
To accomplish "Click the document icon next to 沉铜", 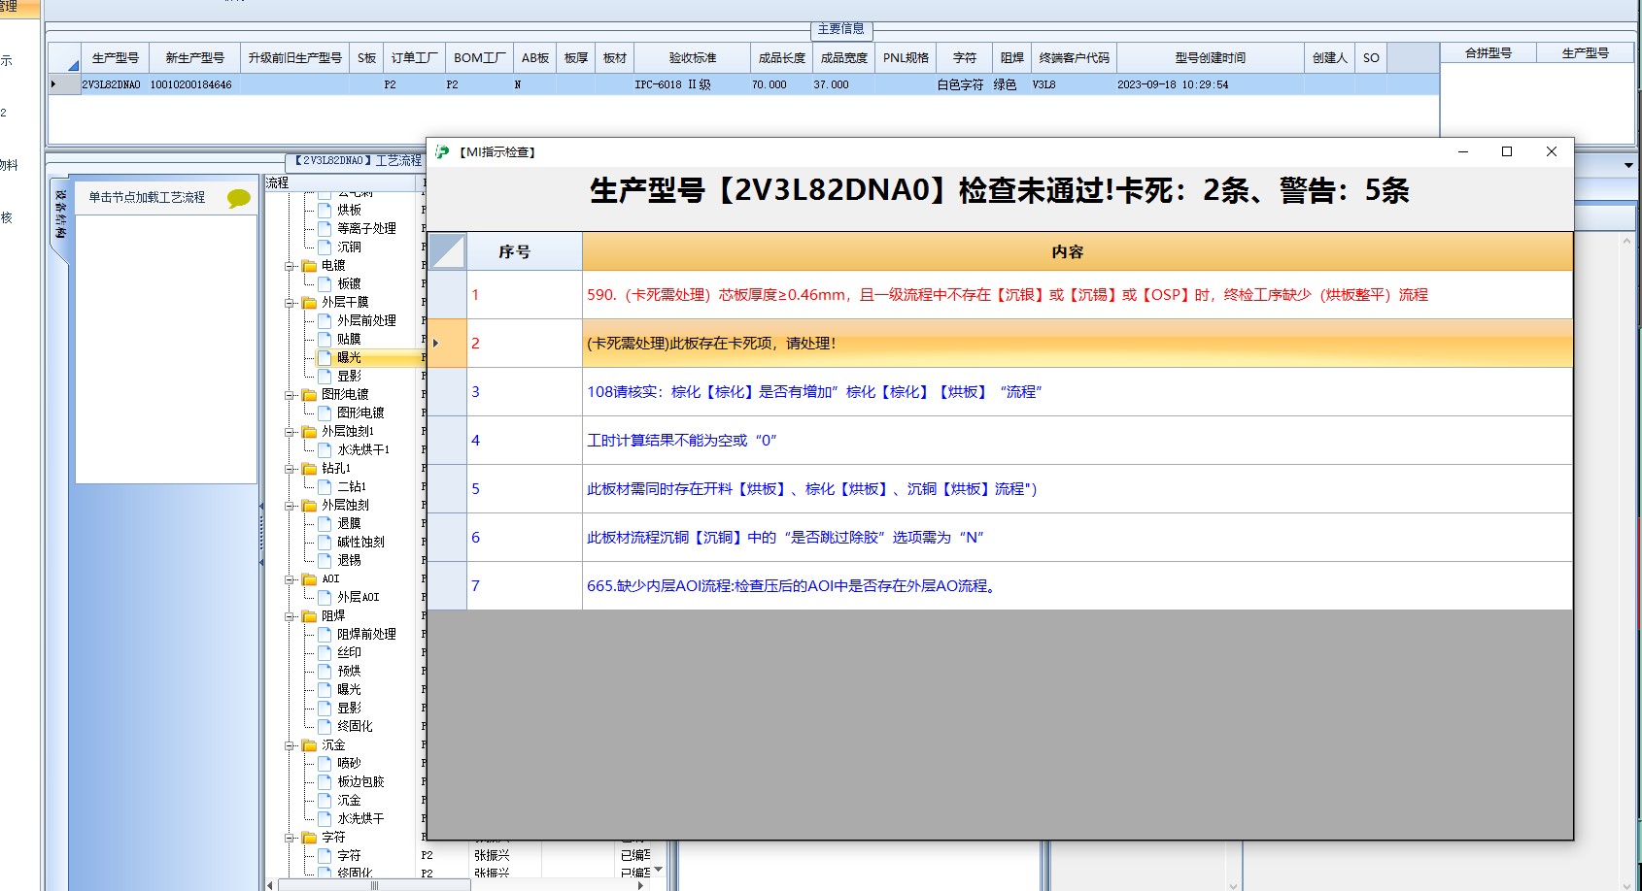I will 325,247.
